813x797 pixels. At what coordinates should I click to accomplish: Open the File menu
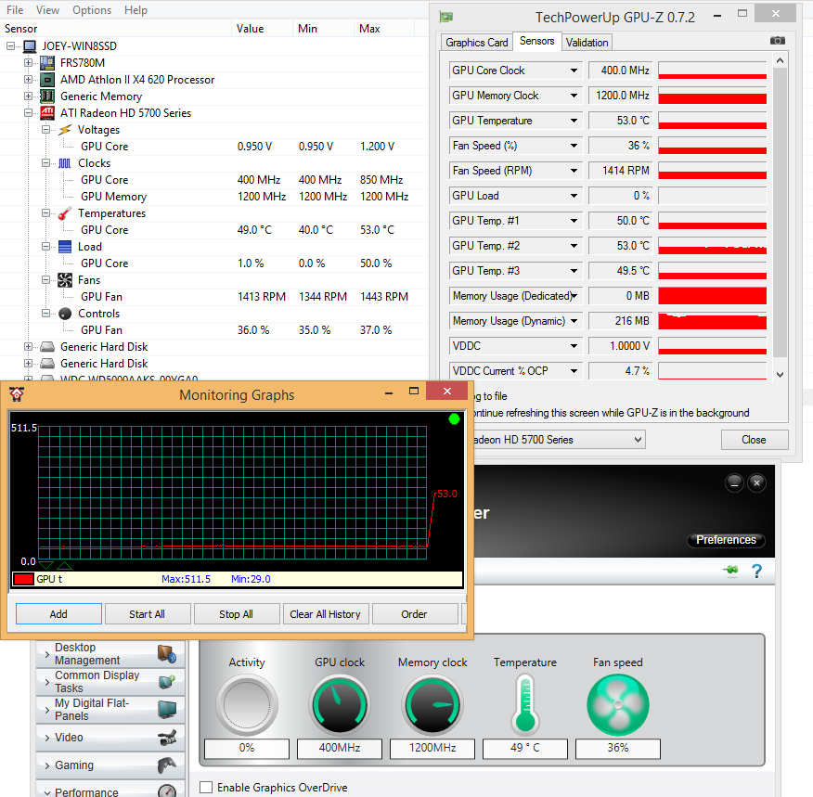(15, 10)
